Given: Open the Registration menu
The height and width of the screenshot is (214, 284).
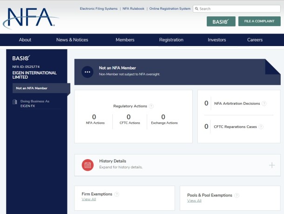Looking at the screenshot, I should click(171, 40).
